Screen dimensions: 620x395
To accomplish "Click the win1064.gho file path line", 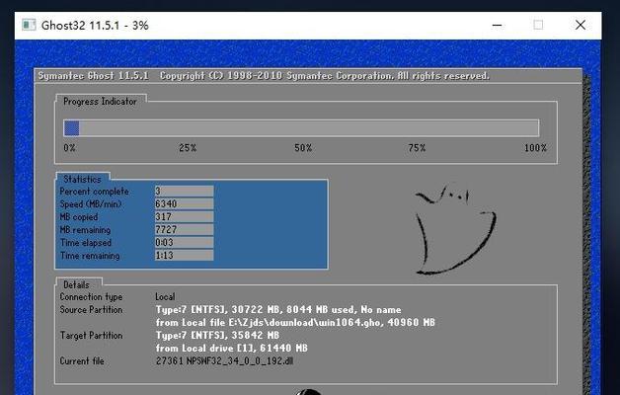I will [x=295, y=323].
